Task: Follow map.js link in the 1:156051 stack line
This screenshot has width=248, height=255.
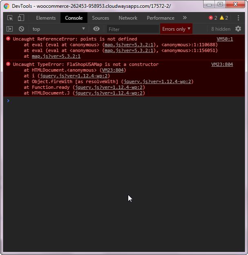Action: [x=129, y=50]
